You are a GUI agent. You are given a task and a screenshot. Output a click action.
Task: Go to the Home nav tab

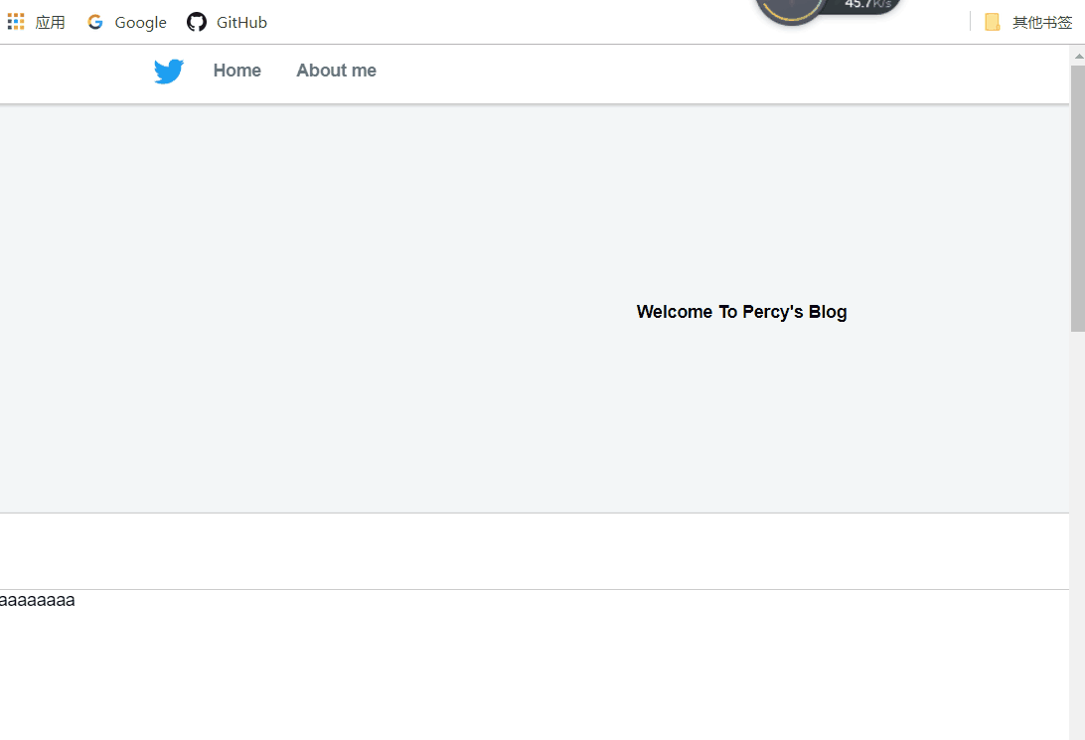pyautogui.click(x=236, y=71)
